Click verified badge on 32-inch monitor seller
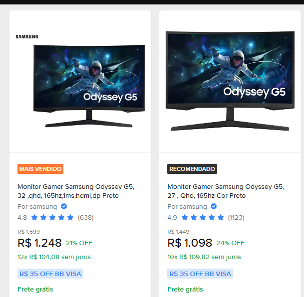The height and width of the screenshot is (297, 304). click(64, 206)
